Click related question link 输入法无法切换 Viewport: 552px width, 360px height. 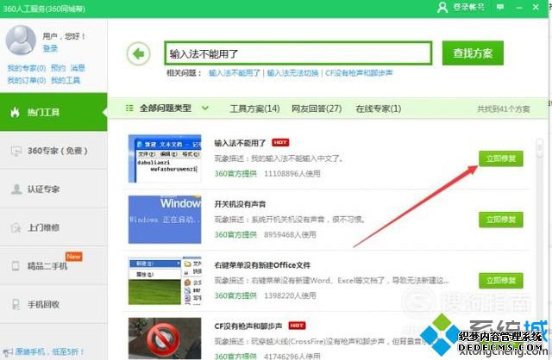(x=292, y=73)
